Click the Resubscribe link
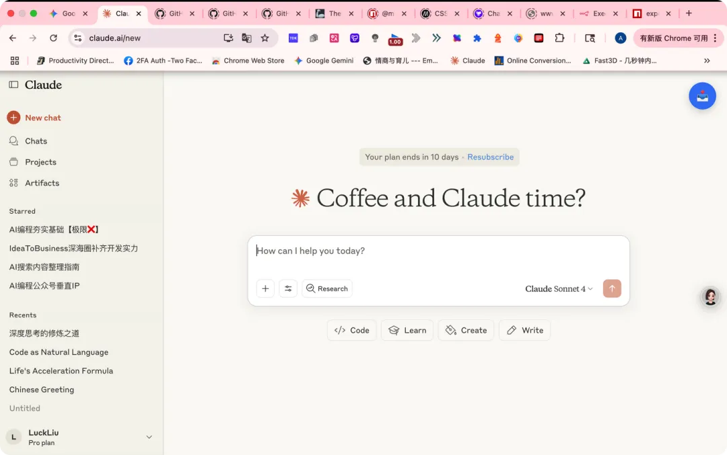This screenshot has height=455, width=727. 490,157
